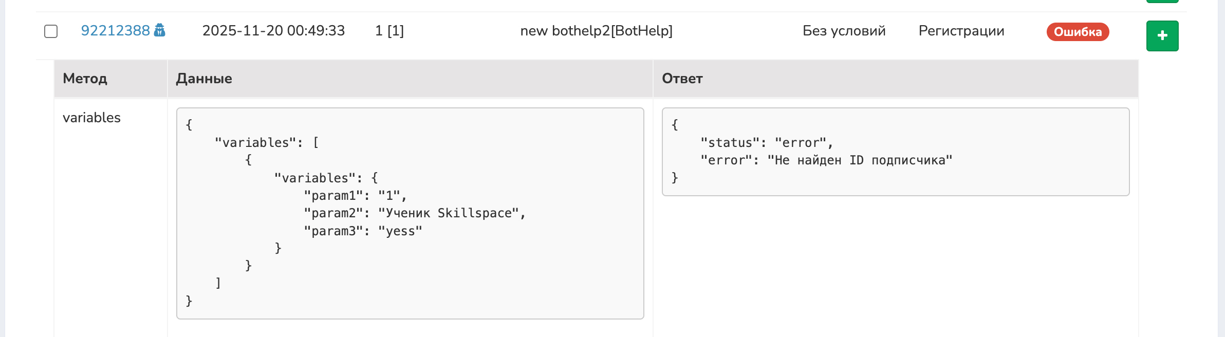
Task: Select the timestamp 2025-11-20 00:49:33
Action: (x=273, y=31)
